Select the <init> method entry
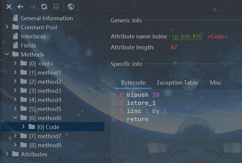The width and height of the screenshot is (242, 163). tap(45, 64)
